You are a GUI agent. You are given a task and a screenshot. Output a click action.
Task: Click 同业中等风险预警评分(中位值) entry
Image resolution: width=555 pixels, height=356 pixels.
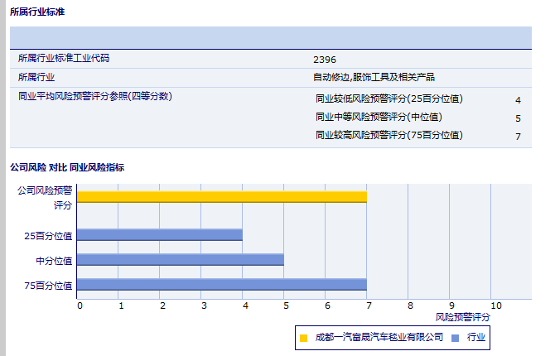[379, 118]
